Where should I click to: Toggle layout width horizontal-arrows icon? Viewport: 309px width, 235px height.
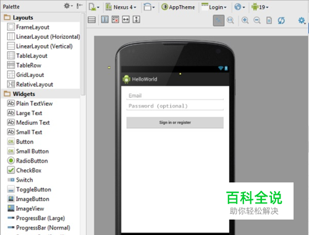(126, 20)
